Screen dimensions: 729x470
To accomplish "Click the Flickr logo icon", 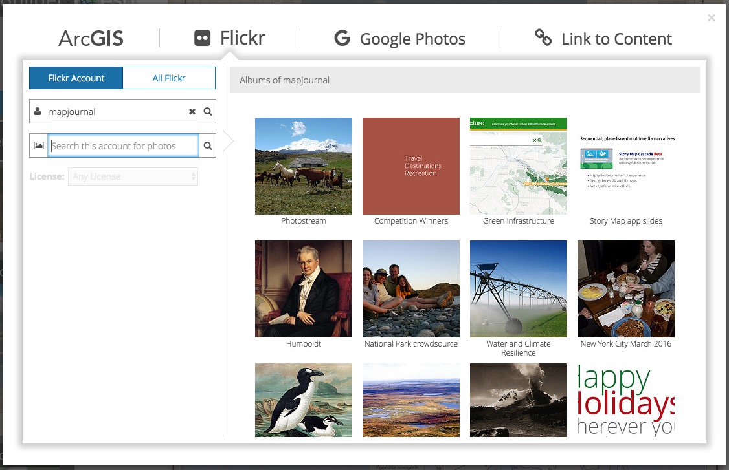I will coord(202,38).
